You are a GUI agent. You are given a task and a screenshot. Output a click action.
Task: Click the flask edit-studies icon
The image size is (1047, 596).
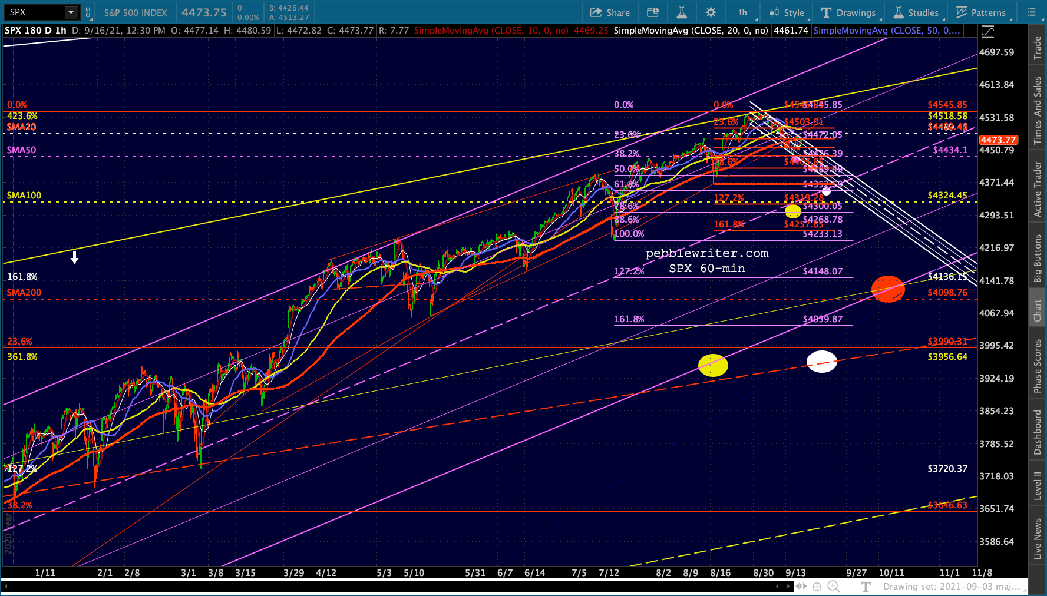pos(681,12)
